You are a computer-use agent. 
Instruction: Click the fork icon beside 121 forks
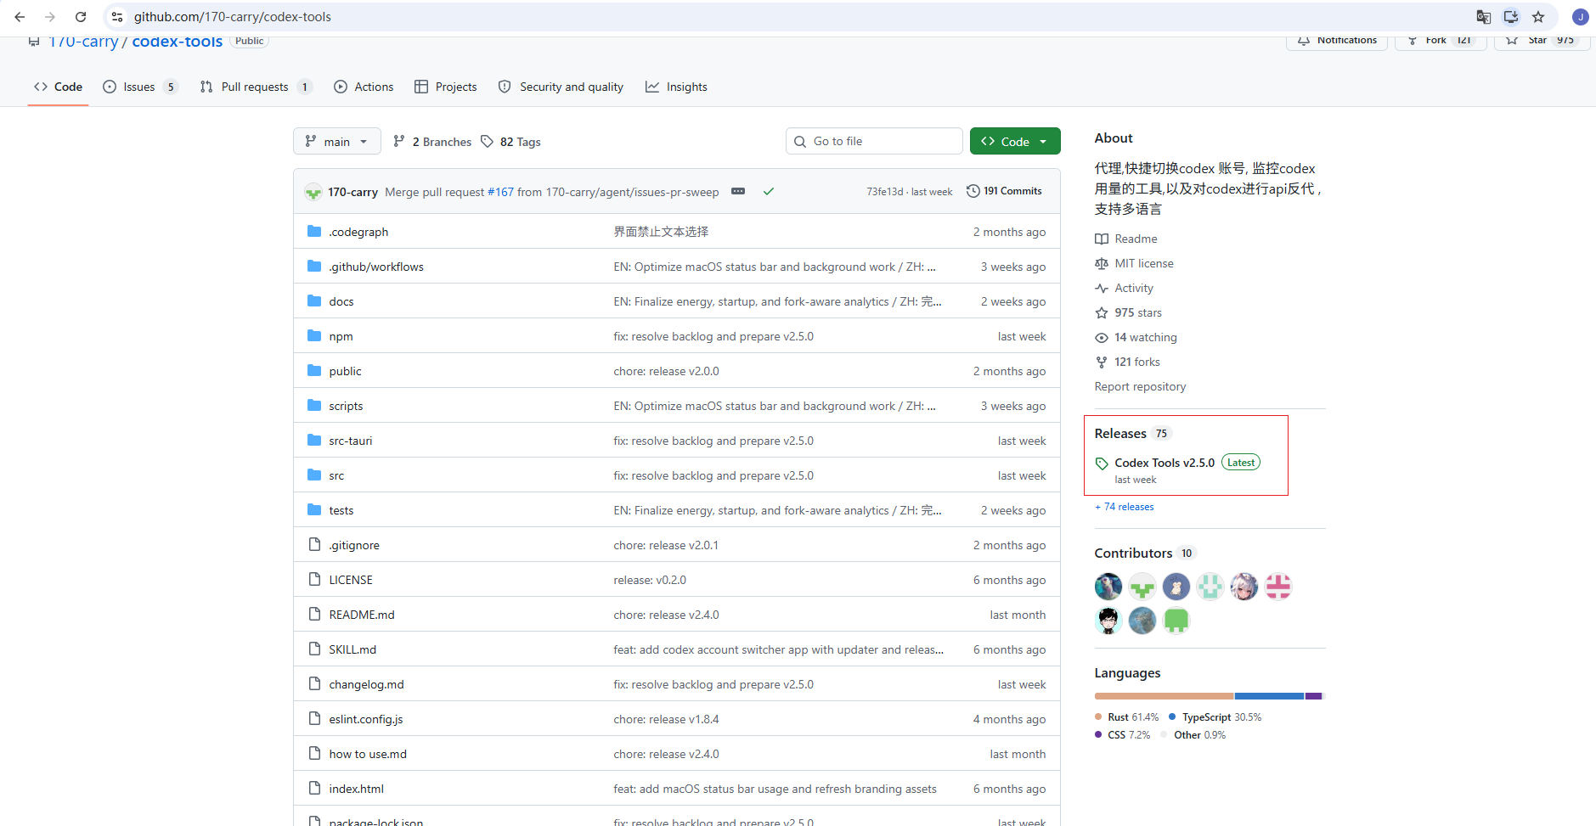point(1102,362)
